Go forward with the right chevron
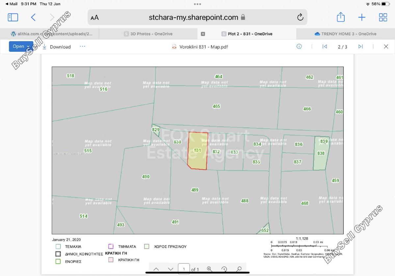 52,17
